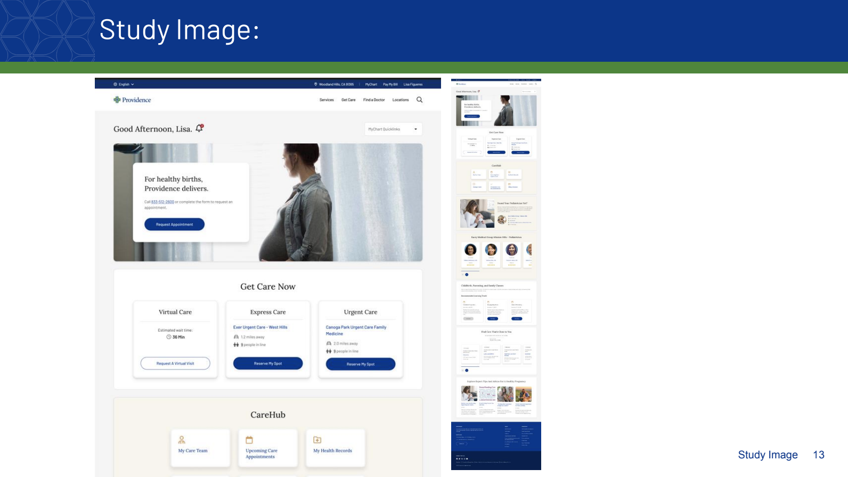The width and height of the screenshot is (848, 477).
Task: Click Pay My Bill link
Action: click(x=390, y=84)
